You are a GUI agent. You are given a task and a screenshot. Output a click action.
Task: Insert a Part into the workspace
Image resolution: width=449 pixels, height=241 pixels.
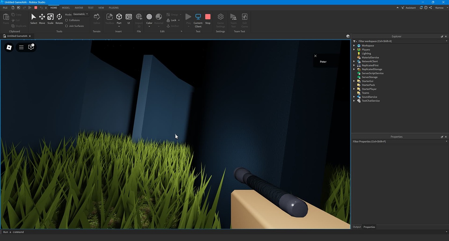(119, 19)
